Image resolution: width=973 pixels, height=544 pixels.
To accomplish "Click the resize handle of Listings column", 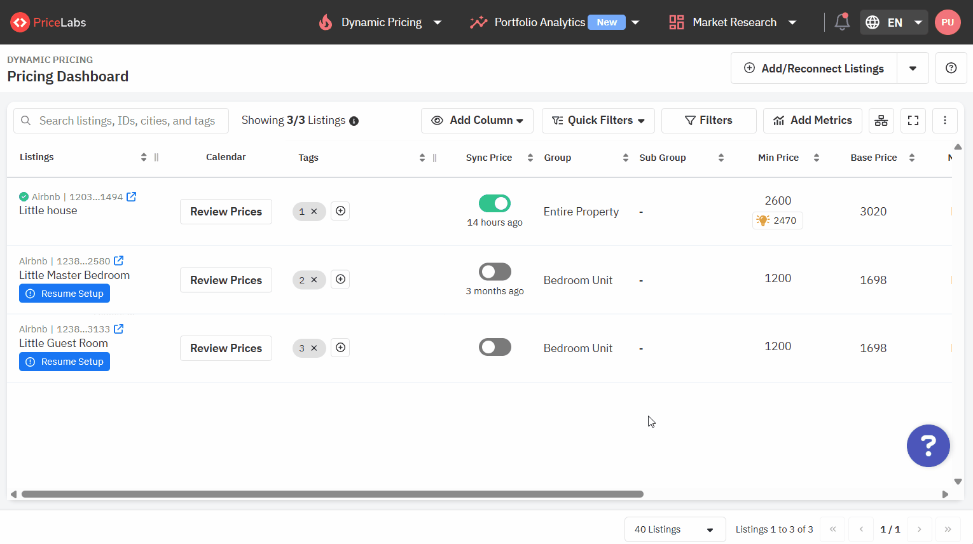I will coord(156,157).
